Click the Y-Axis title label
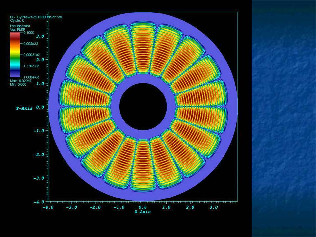This screenshot has height=237, width=316. pos(24,108)
